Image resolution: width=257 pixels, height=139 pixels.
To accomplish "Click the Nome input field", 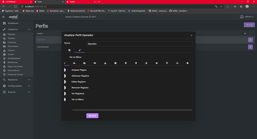I will 139,44.
